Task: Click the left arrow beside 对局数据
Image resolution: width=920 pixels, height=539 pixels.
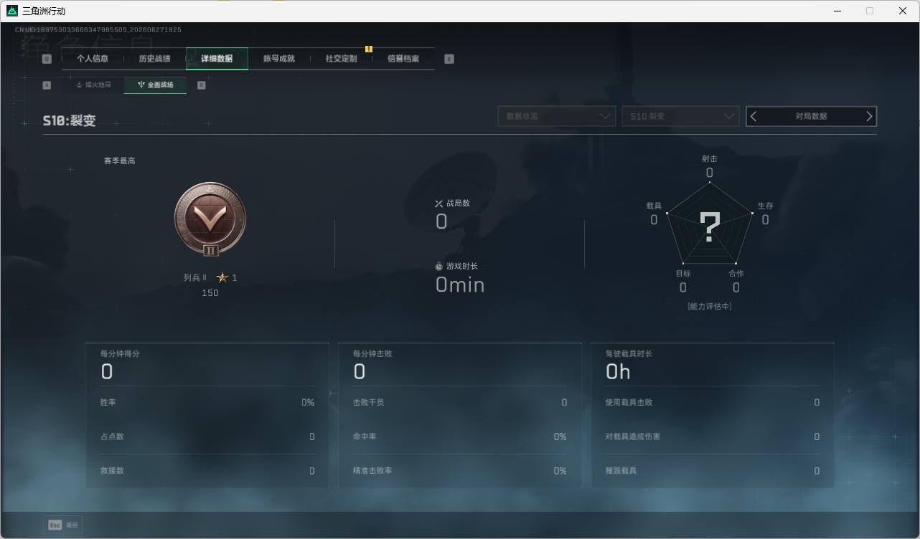Action: pyautogui.click(x=754, y=116)
